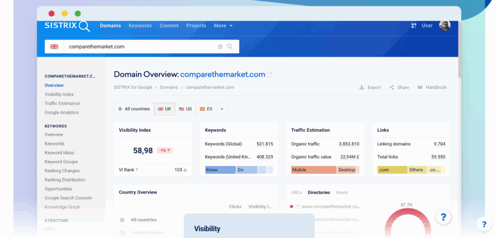Click the Share icon
This screenshot has width=495, height=238.
391,87
